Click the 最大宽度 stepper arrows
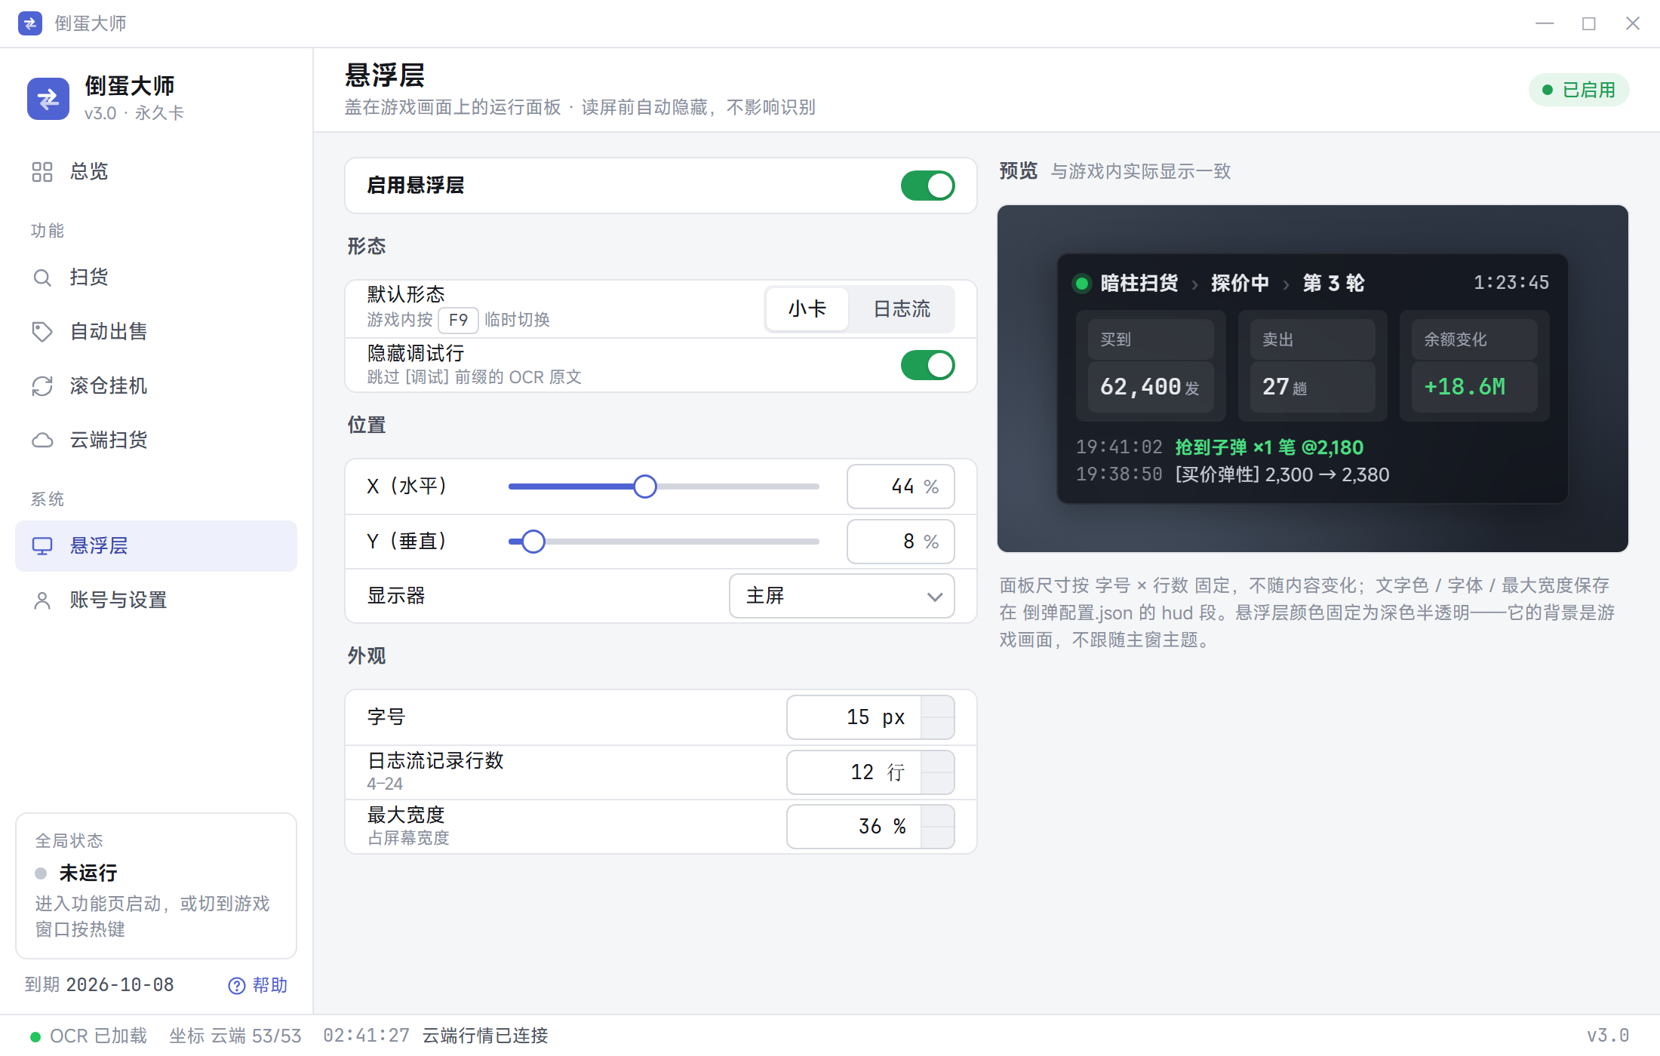The width and height of the screenshot is (1660, 1056). pyautogui.click(x=938, y=827)
